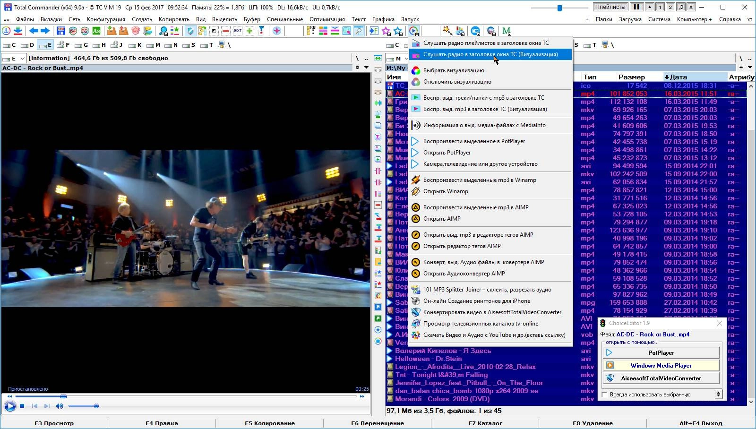Click the title bar volume slider
The image size is (756, 429).
click(559, 8)
